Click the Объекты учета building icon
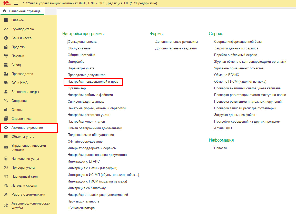 coord(6,137)
